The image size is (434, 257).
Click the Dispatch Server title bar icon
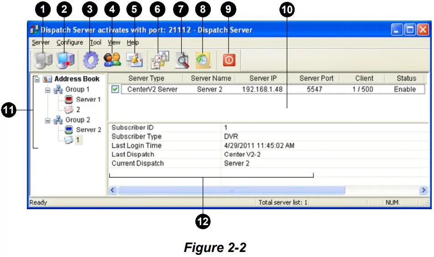coord(34,29)
